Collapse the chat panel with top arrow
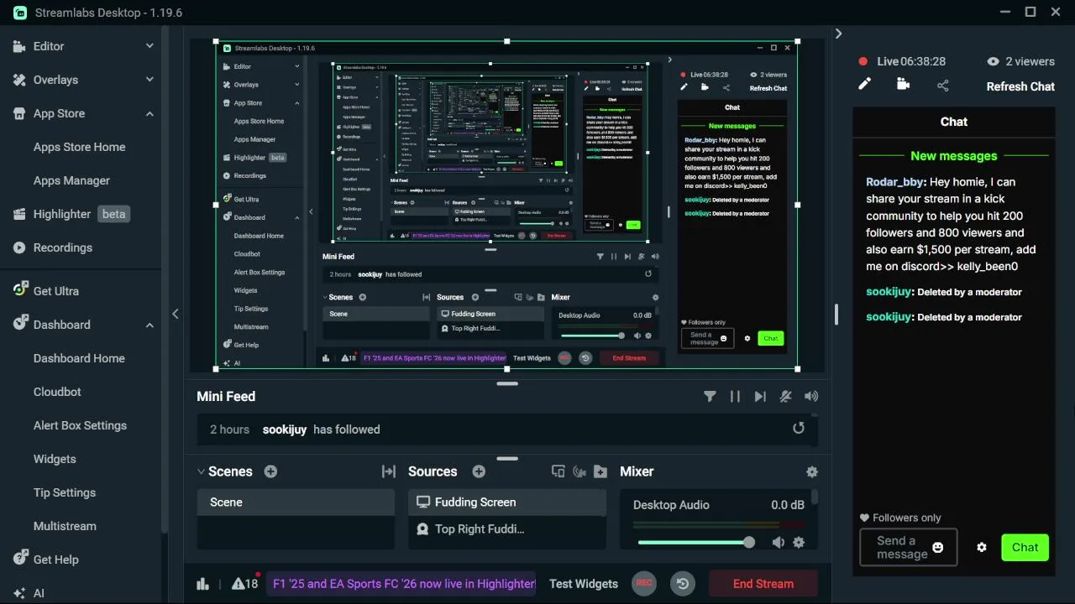This screenshot has height=604, width=1075. tap(838, 34)
